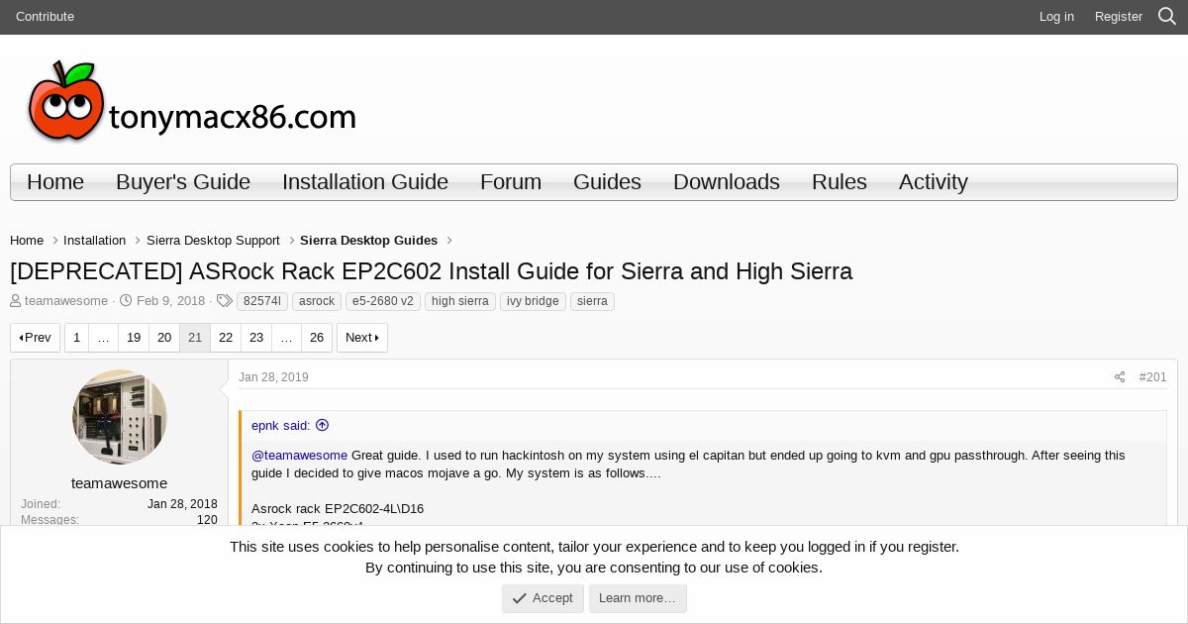Open thread author teamawesome link

[66, 301]
